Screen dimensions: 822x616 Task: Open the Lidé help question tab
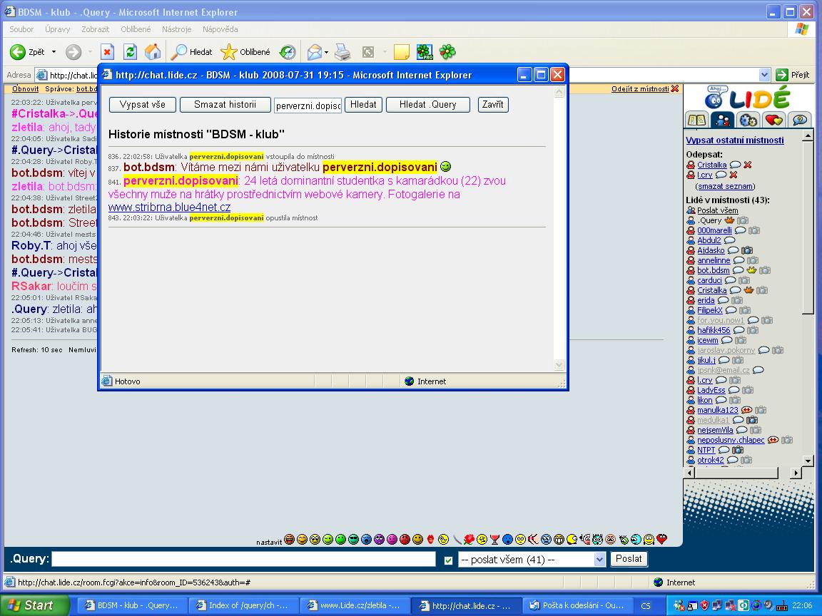pyautogui.click(x=799, y=120)
